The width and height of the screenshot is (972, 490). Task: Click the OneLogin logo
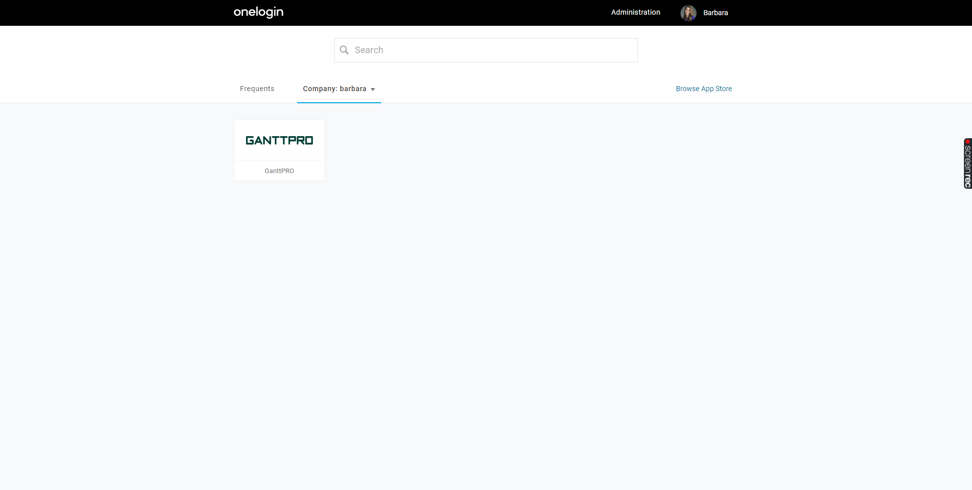click(x=258, y=12)
